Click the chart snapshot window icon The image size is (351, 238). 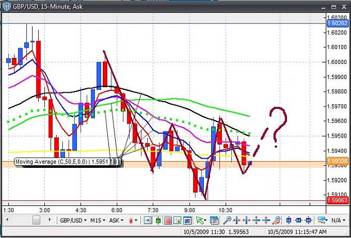188,221
